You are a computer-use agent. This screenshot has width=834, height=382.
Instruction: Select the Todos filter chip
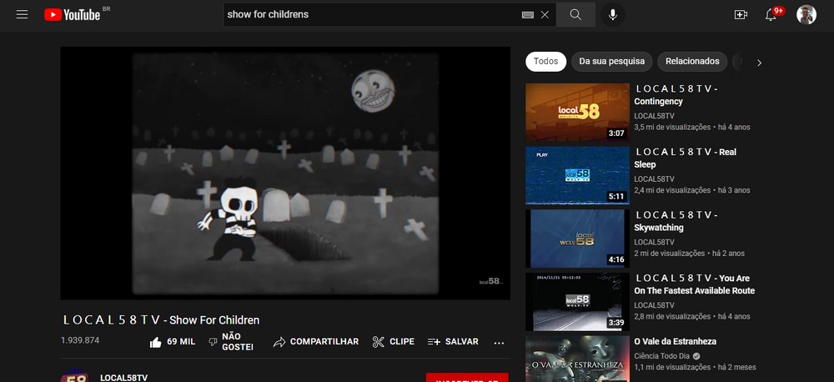pos(545,61)
